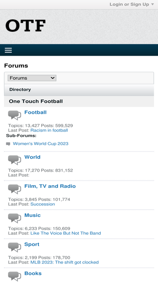Open the Succession last post link
158x282 pixels.
point(43,204)
